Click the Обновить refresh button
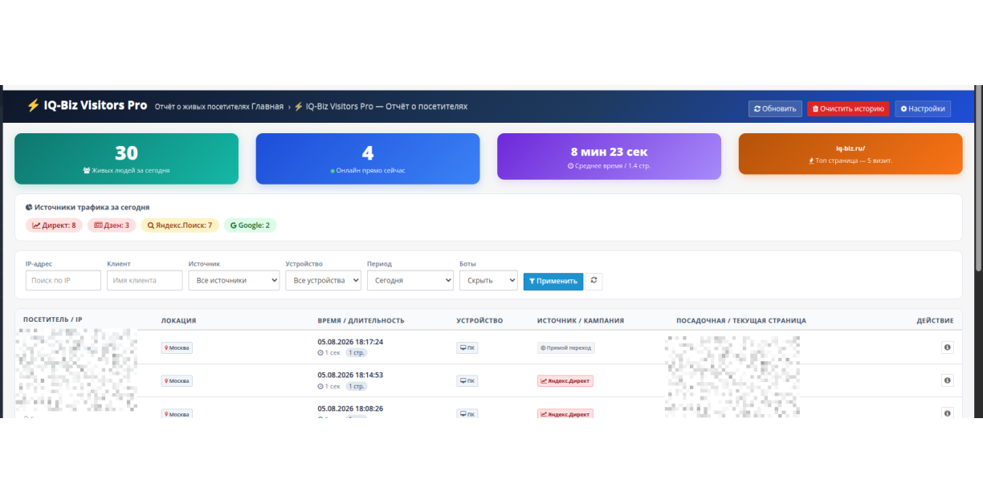 pos(775,109)
